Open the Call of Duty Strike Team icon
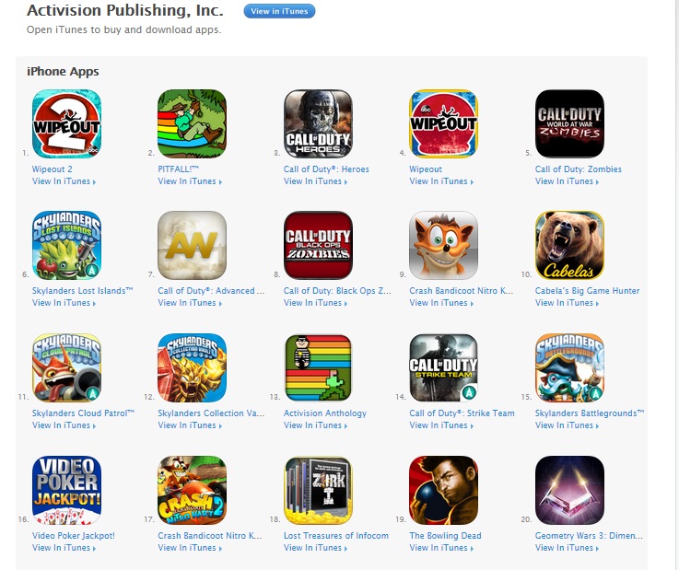The image size is (679, 570). [x=443, y=368]
